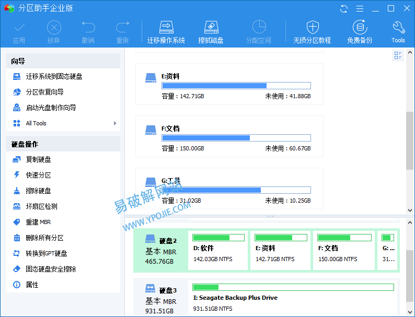415x317 pixels.
Task: Select E: 资料 block in disk map
Action: (280, 250)
